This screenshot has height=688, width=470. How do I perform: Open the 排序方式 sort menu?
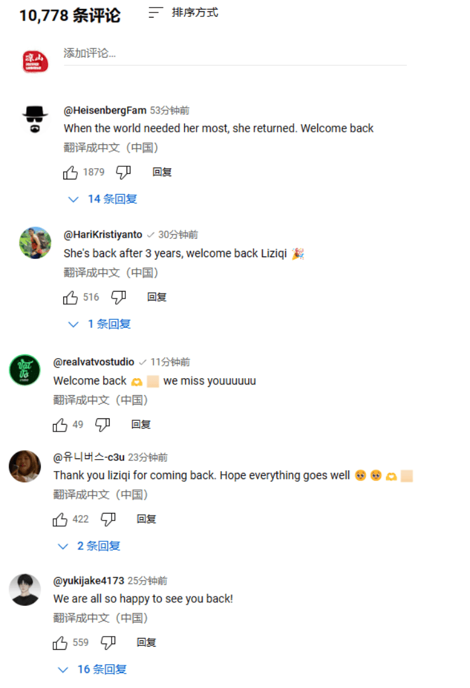coord(183,13)
